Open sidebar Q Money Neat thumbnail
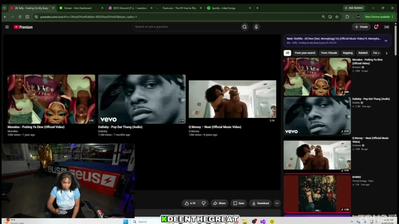Viewport: 399px width, 224px height. pyautogui.click(x=317, y=155)
